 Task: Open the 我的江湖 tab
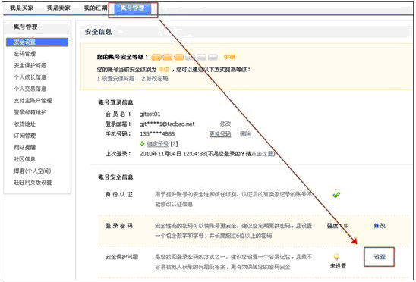pyautogui.click(x=96, y=8)
